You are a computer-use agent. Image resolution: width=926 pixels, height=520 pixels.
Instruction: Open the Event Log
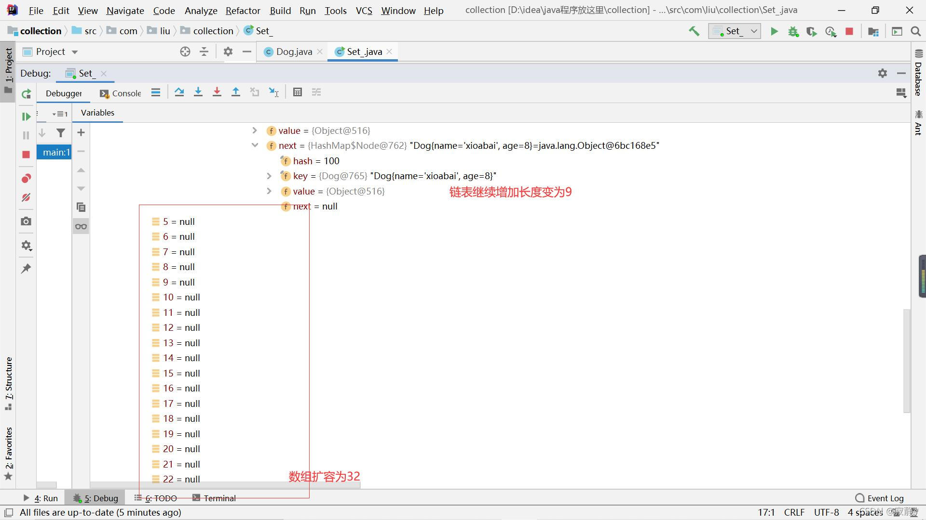[879, 498]
